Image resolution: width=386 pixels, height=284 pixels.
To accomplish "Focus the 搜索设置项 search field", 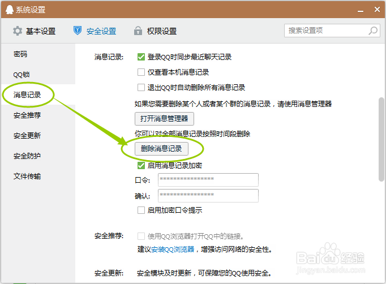I will point(332,31).
